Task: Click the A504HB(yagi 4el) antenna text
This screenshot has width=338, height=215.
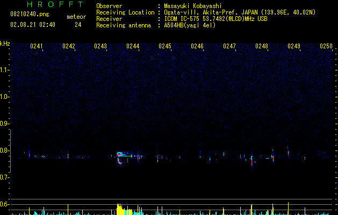Action: click(190, 25)
